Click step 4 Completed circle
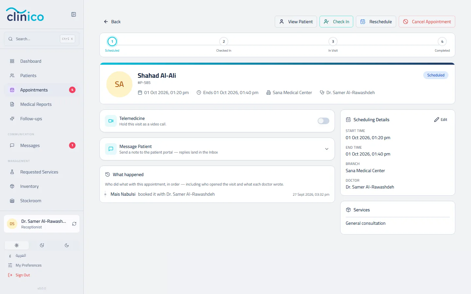The image size is (471, 294). pyautogui.click(x=442, y=41)
